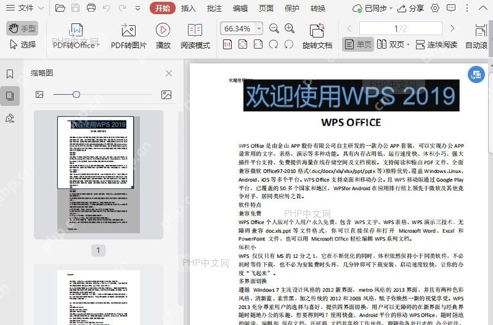Click the small thumbnail size icon
Image resolution: width=493 pixels, height=325 pixels.
(39, 95)
